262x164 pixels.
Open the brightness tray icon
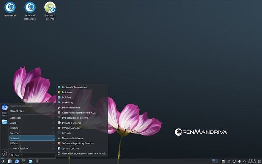pos(229,161)
